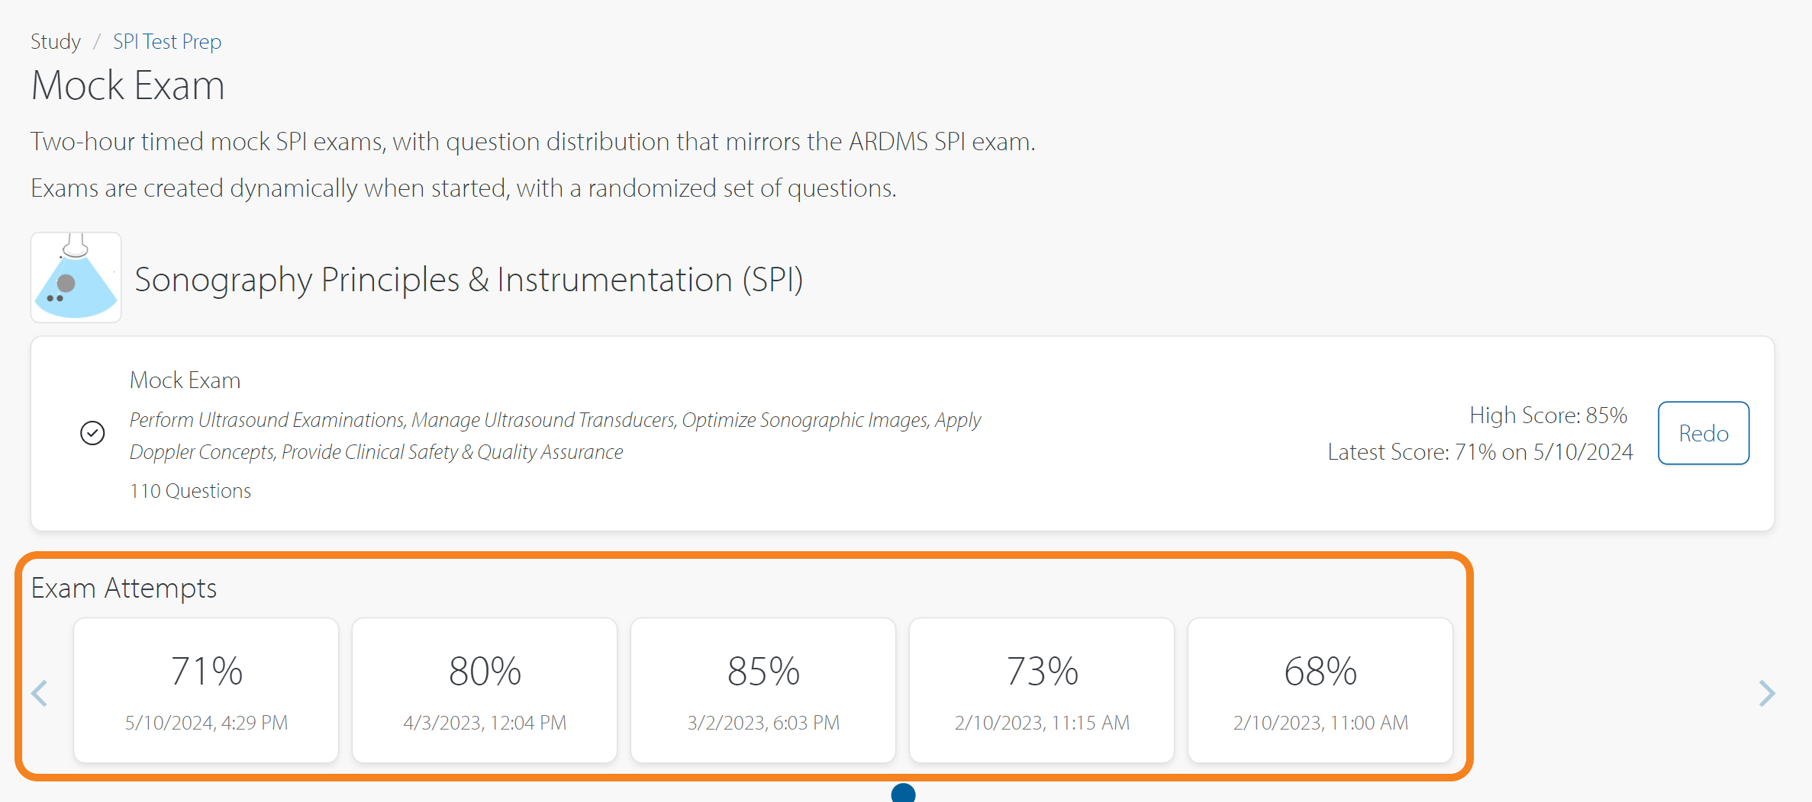Image resolution: width=1812 pixels, height=802 pixels.
Task: Click the SPI ultrasound transducer icon
Action: pyautogui.click(x=76, y=277)
